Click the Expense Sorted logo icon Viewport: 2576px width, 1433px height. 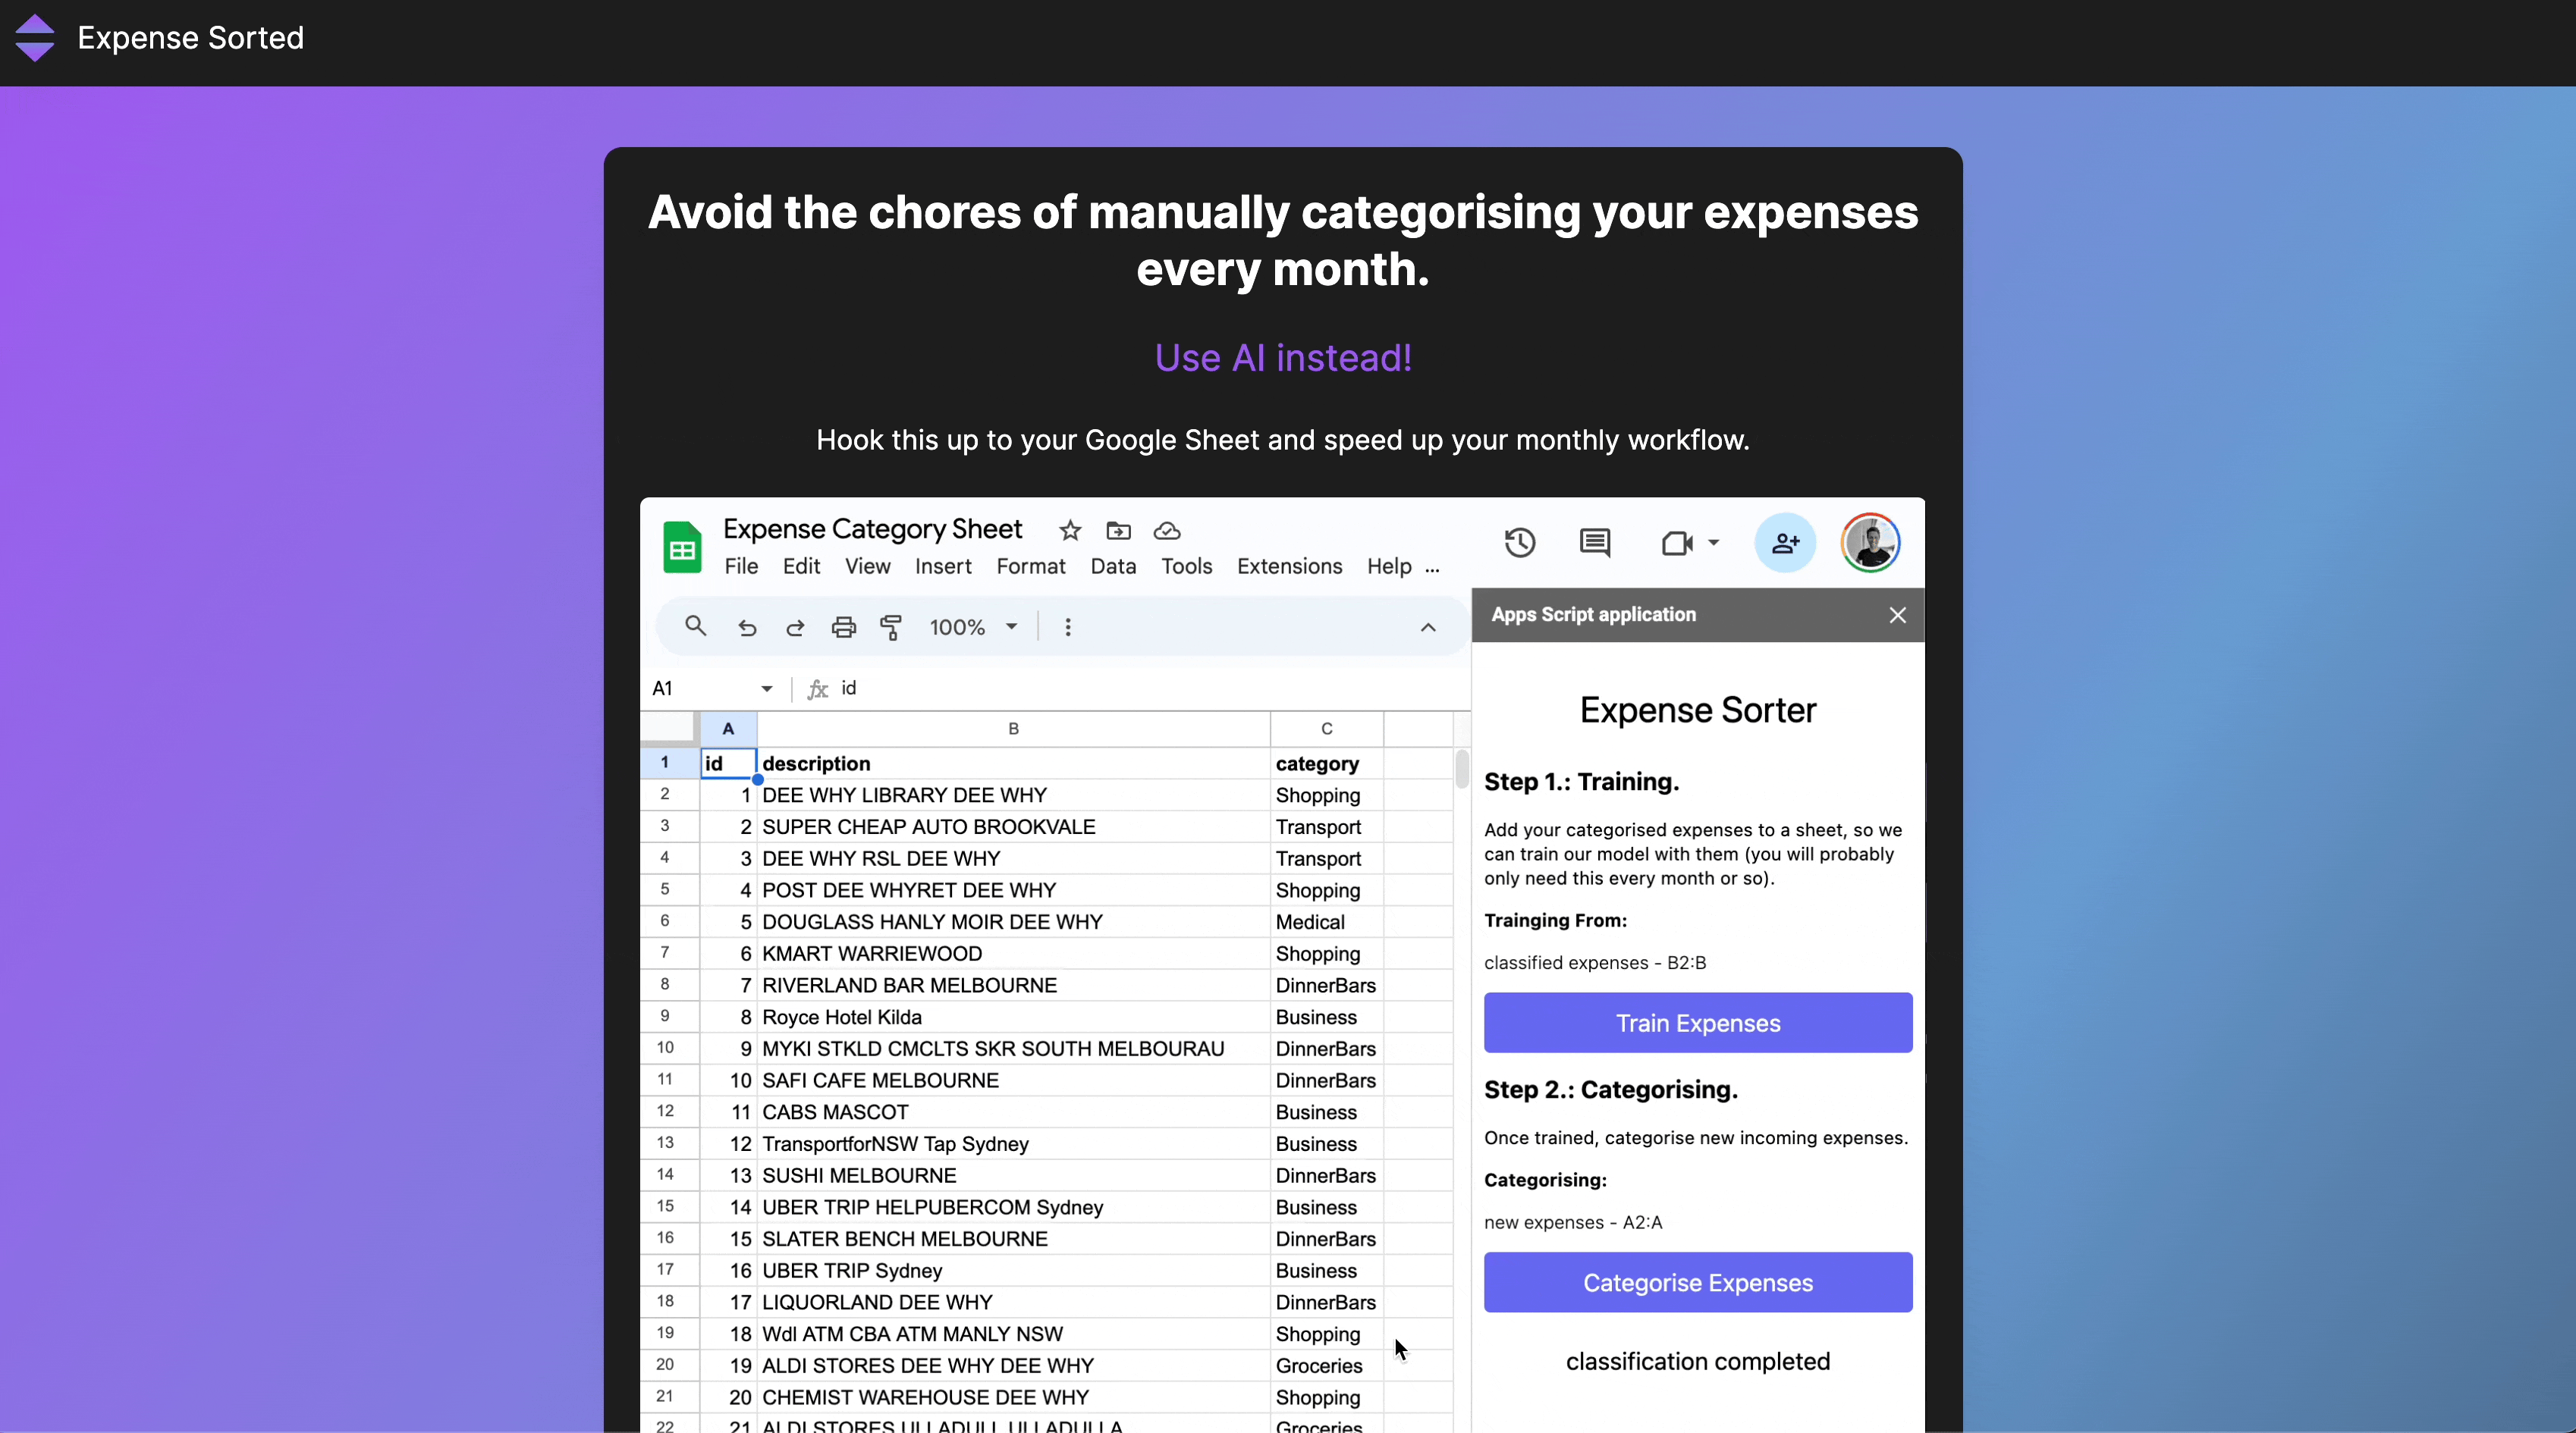pyautogui.click(x=35, y=38)
